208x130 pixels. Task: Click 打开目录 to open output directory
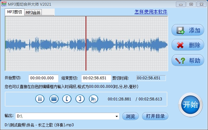(x=155, y=116)
